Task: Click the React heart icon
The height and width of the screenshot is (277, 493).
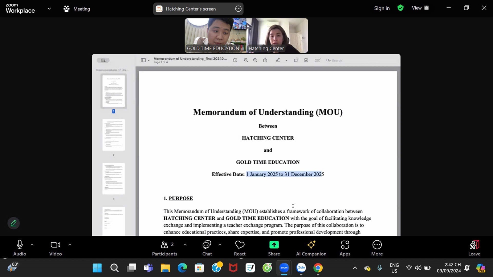Action: pos(240,248)
